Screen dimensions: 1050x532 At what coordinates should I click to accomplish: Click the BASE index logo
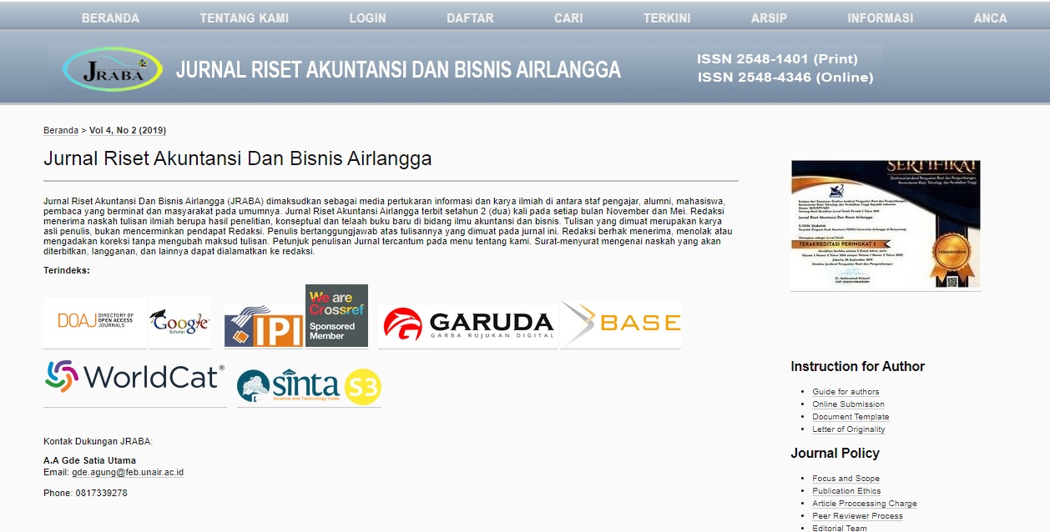(x=621, y=324)
